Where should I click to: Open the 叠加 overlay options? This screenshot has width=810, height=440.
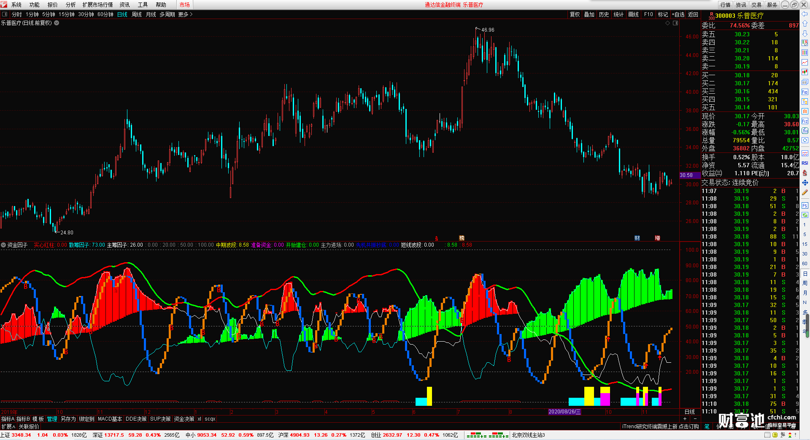589,14
